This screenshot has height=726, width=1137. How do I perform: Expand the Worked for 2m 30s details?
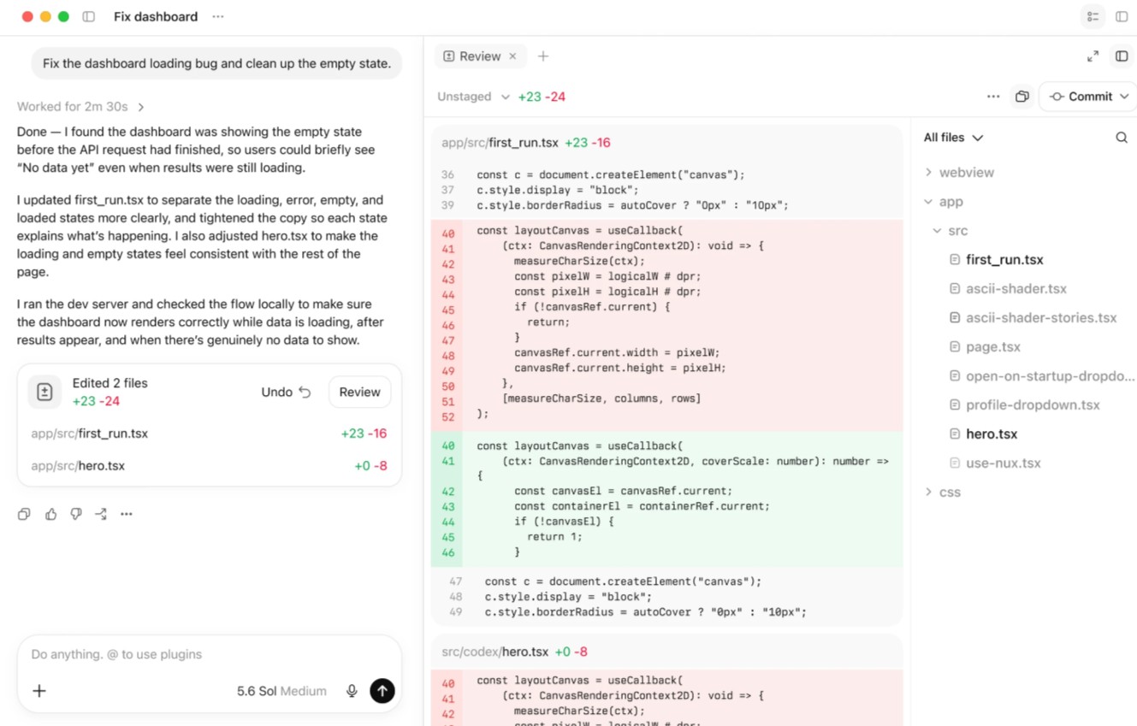80,107
